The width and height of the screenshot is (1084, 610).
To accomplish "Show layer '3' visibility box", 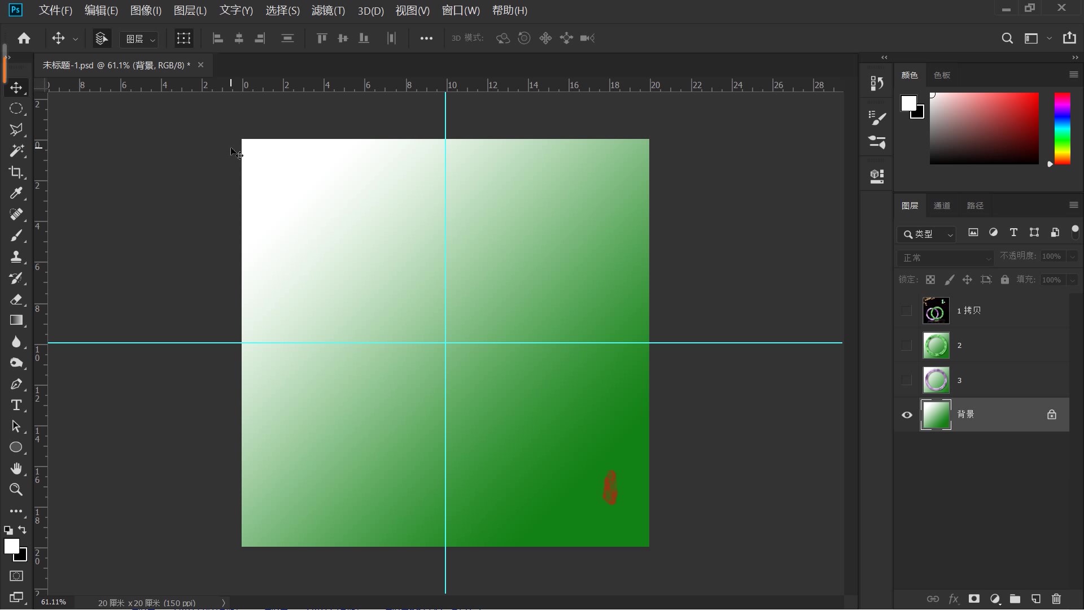I will (907, 381).
